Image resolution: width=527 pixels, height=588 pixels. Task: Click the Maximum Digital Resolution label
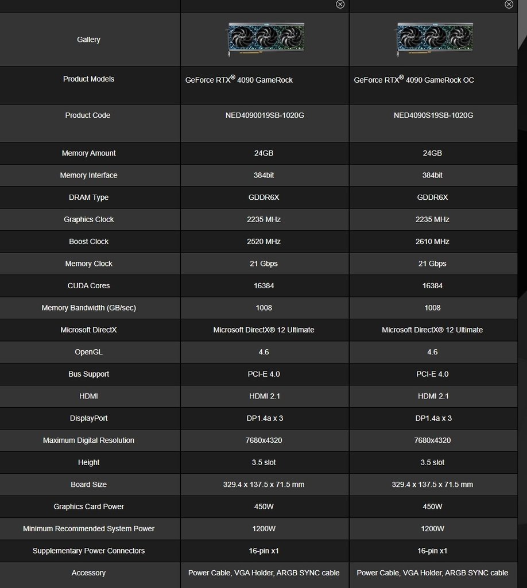point(88,440)
